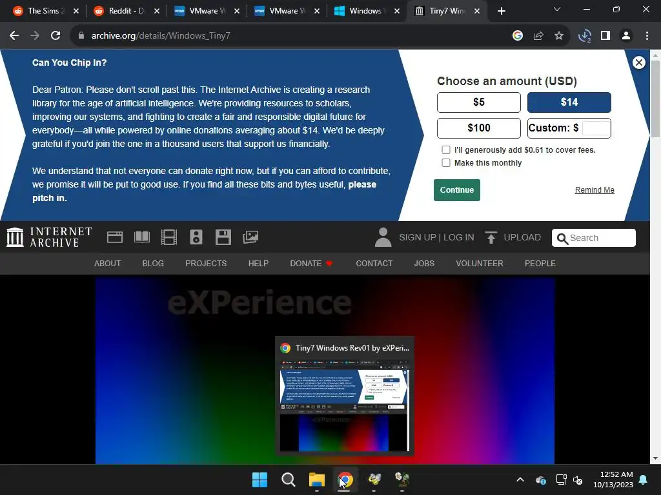Image resolution: width=661 pixels, height=495 pixels.
Task: Open the BLOG menu item
Action: 153,264
